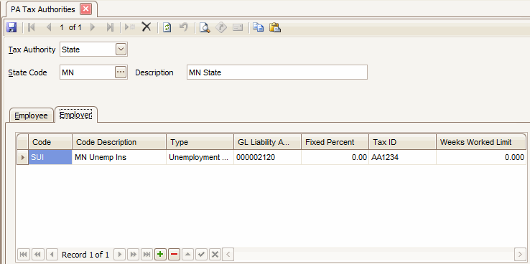This screenshot has height=264, width=530.
Task: Click the grid's horizontal scrollbar right arrow
Action: tap(519, 254)
